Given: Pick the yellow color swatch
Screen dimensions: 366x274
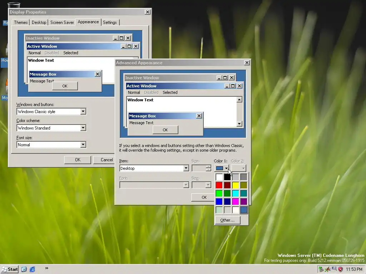Looking at the screenshot, I should (x=236, y=185).
